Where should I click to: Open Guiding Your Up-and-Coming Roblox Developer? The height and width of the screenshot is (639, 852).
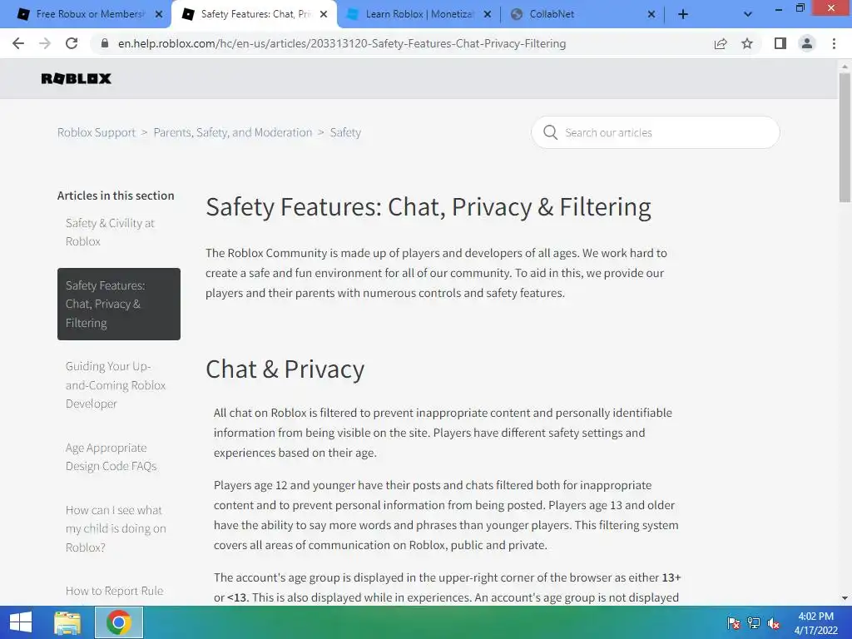tap(115, 384)
